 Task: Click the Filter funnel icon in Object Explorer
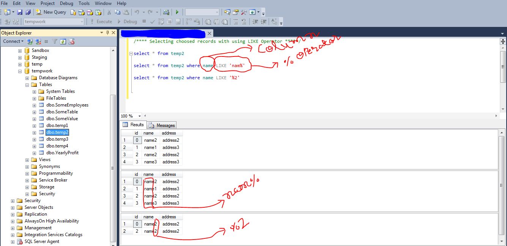(x=55, y=41)
